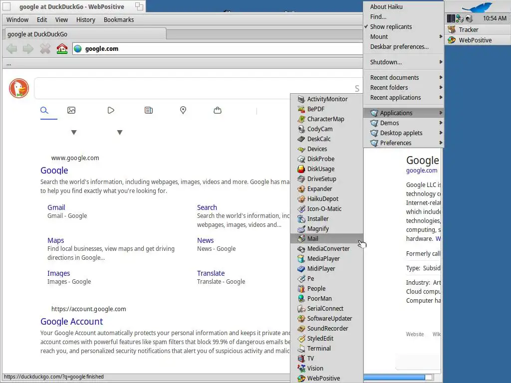Switch to the Images search icon
511x383 pixels.
71,110
